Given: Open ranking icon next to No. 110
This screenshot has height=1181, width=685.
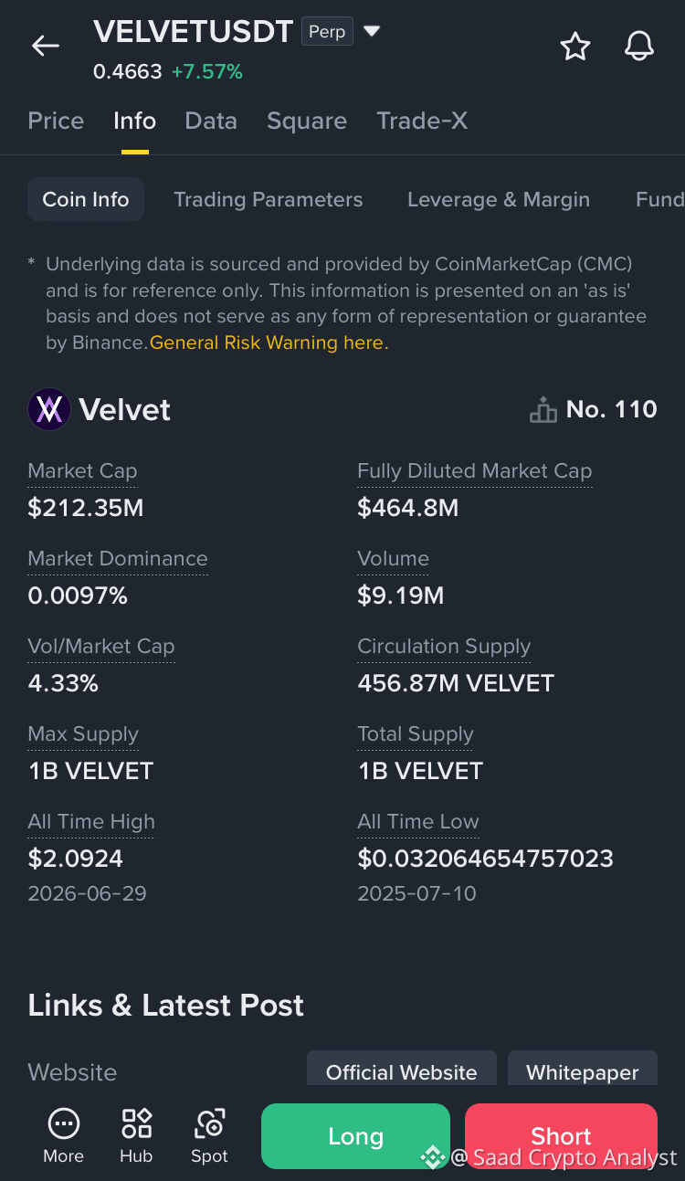Looking at the screenshot, I should coord(543,410).
